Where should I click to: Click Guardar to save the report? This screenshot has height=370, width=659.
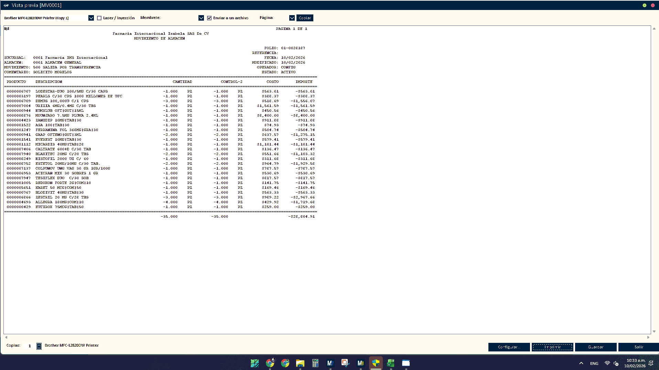pos(595,347)
